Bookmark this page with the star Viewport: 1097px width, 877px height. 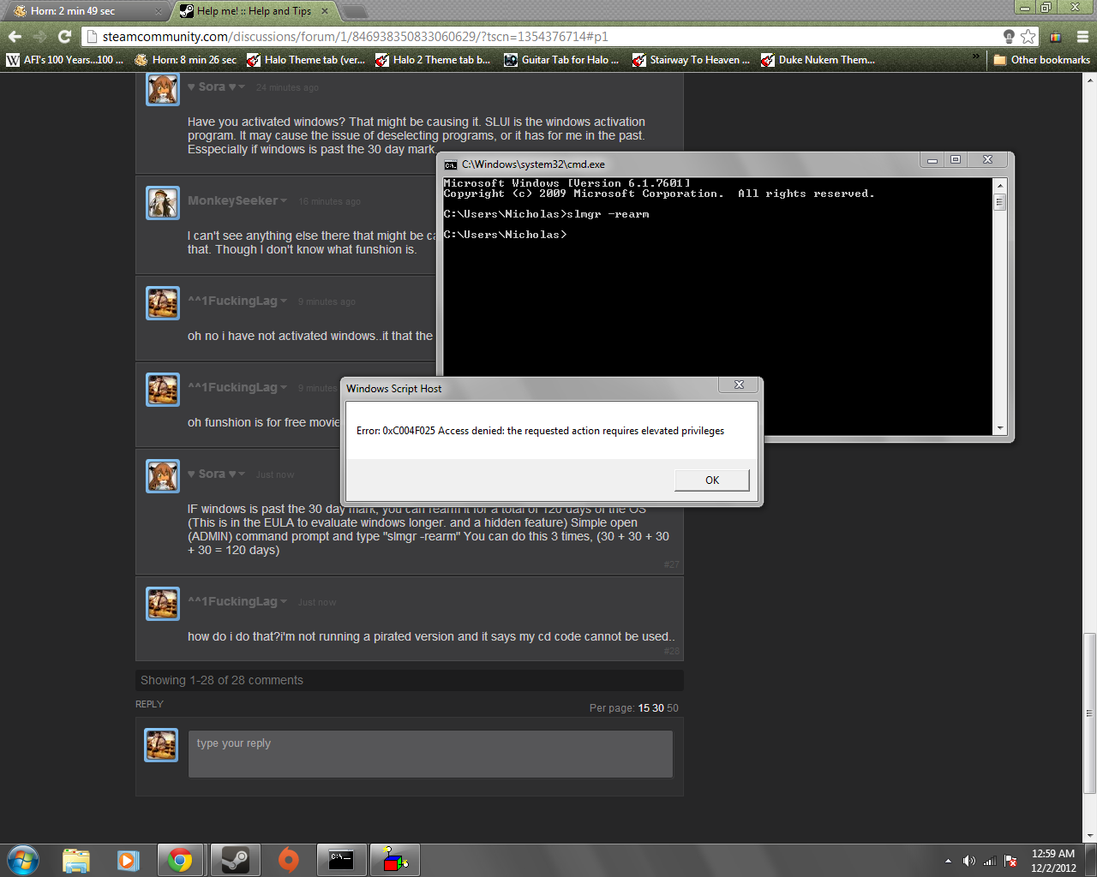click(x=1028, y=36)
